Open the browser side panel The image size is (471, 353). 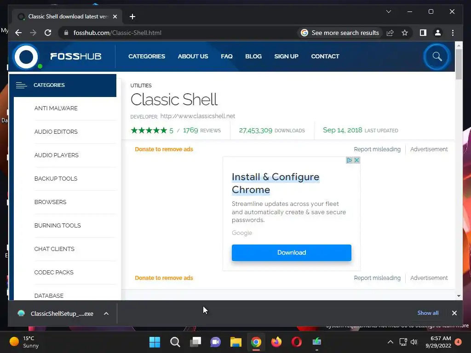click(423, 33)
